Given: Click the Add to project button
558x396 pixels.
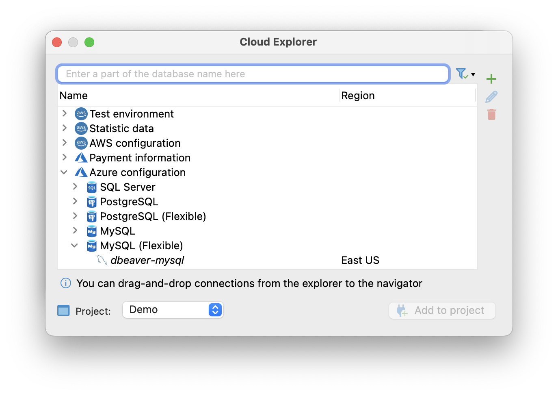Looking at the screenshot, I should [442, 311].
